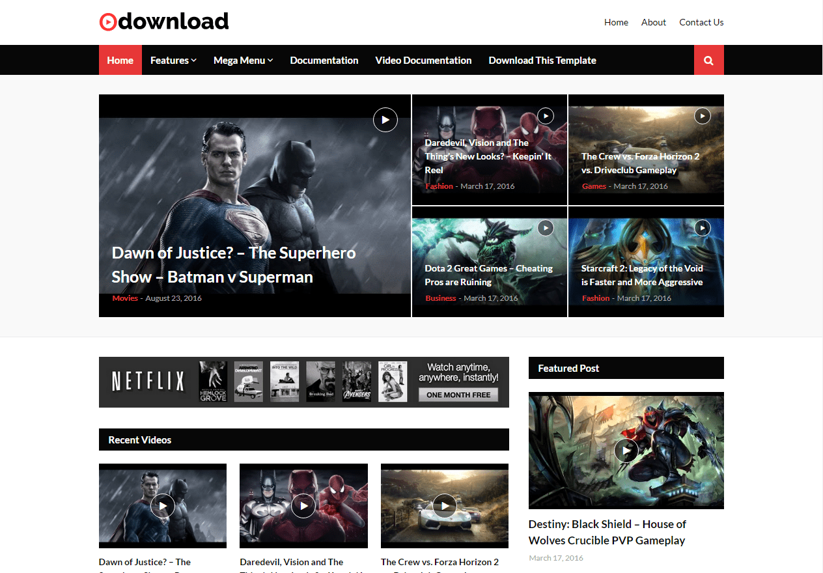The height and width of the screenshot is (573, 823).
Task: Click the 'download' site logo text
Action: point(174,21)
